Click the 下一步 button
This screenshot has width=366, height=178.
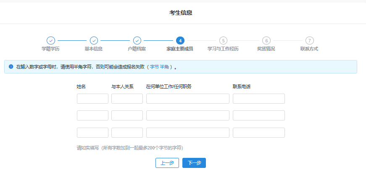[x=194, y=163]
